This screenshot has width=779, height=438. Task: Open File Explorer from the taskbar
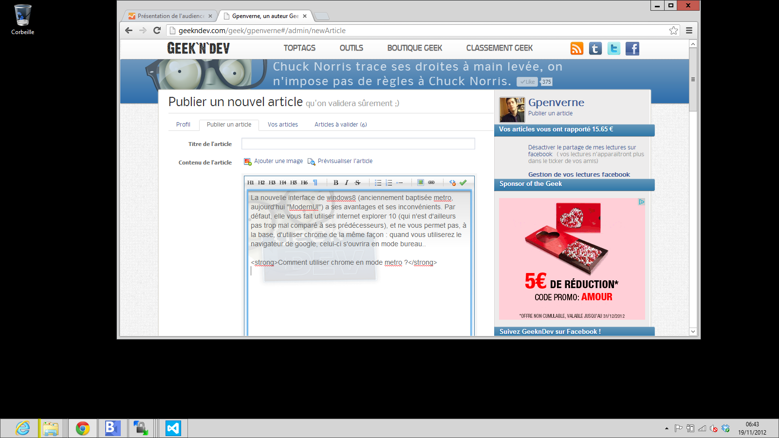coord(51,428)
